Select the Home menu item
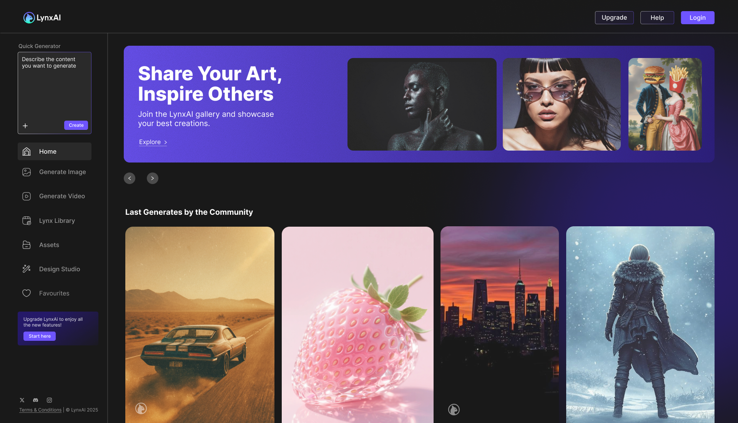This screenshot has height=423, width=738. click(55, 151)
